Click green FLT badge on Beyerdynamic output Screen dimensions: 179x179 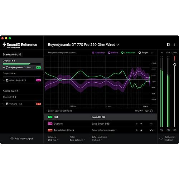pyautogui.click(x=38, y=68)
